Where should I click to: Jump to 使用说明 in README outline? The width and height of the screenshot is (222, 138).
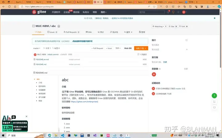pos(42,94)
